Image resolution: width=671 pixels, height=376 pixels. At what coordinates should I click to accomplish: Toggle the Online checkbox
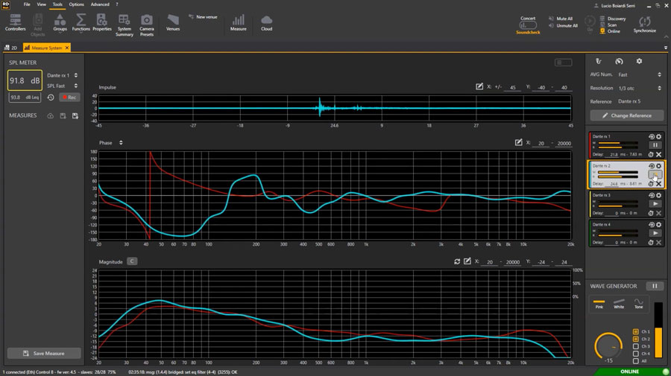point(602,31)
